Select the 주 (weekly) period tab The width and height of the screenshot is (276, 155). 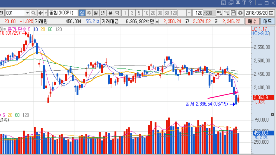89,13
